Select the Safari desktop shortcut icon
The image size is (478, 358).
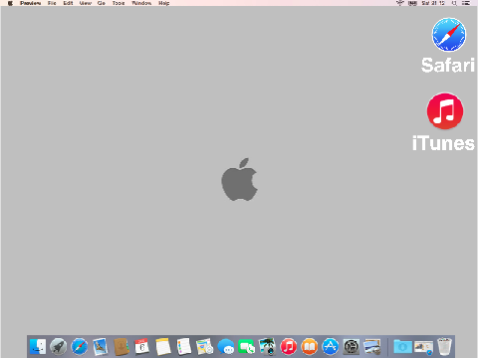pyautogui.click(x=449, y=35)
